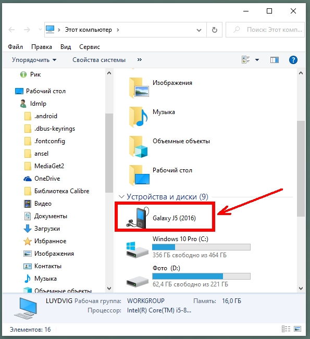This screenshot has height=339, width=310.
Task: Click Свойства системы button
Action: [x=99, y=60]
